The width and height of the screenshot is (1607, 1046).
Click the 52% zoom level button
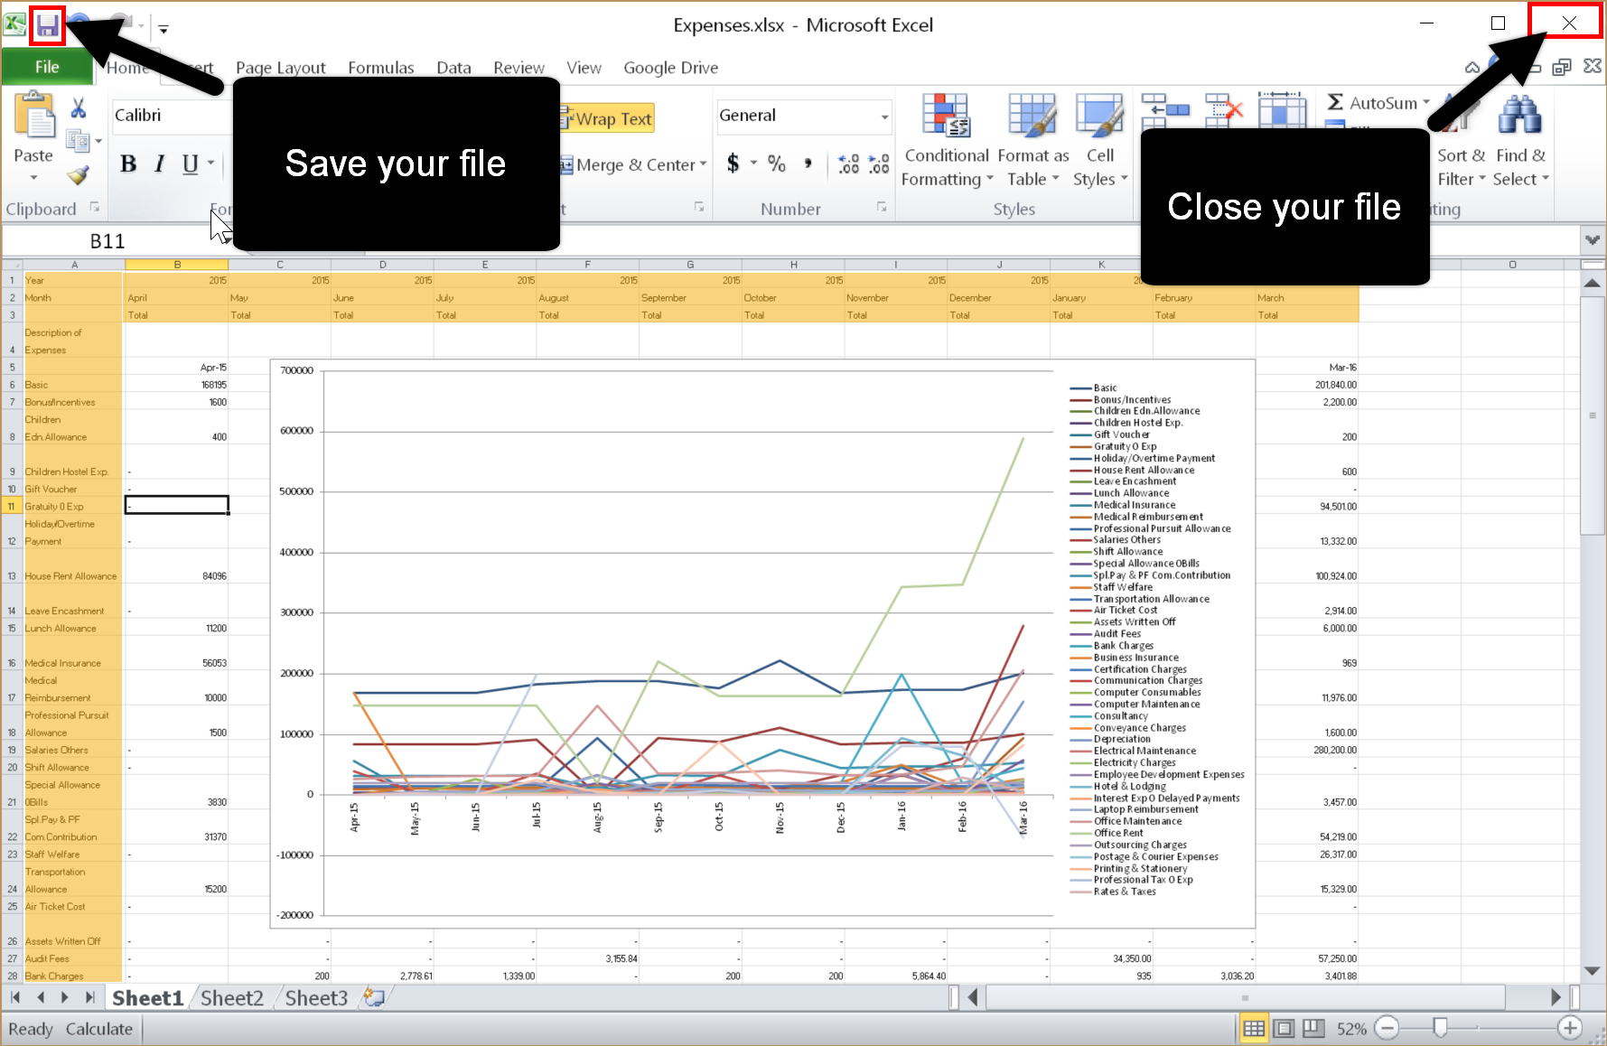pos(1351,1029)
